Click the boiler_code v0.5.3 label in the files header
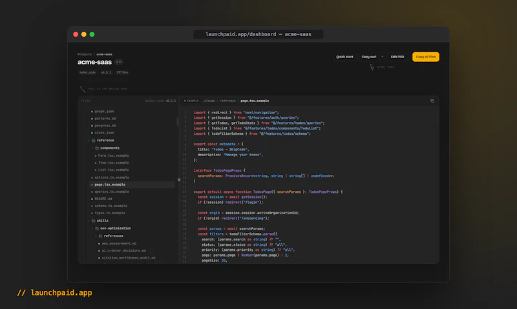Viewport: 517px width, 309px height. tap(160, 101)
